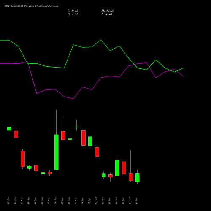
Task: Click the tall green candle for 24 Sep
Action: pyautogui.click(x=57, y=152)
